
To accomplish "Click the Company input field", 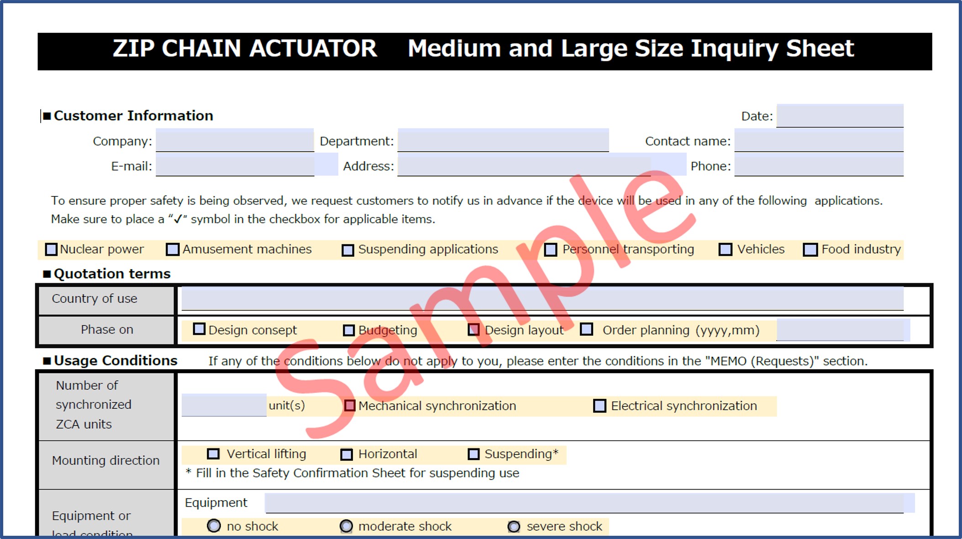I will [235, 141].
